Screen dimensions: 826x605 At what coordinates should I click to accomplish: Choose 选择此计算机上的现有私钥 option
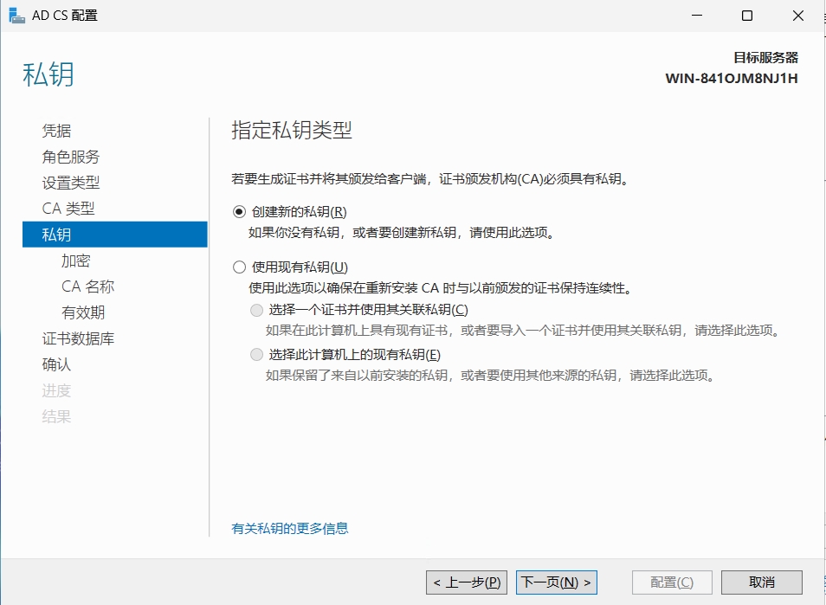coord(256,355)
